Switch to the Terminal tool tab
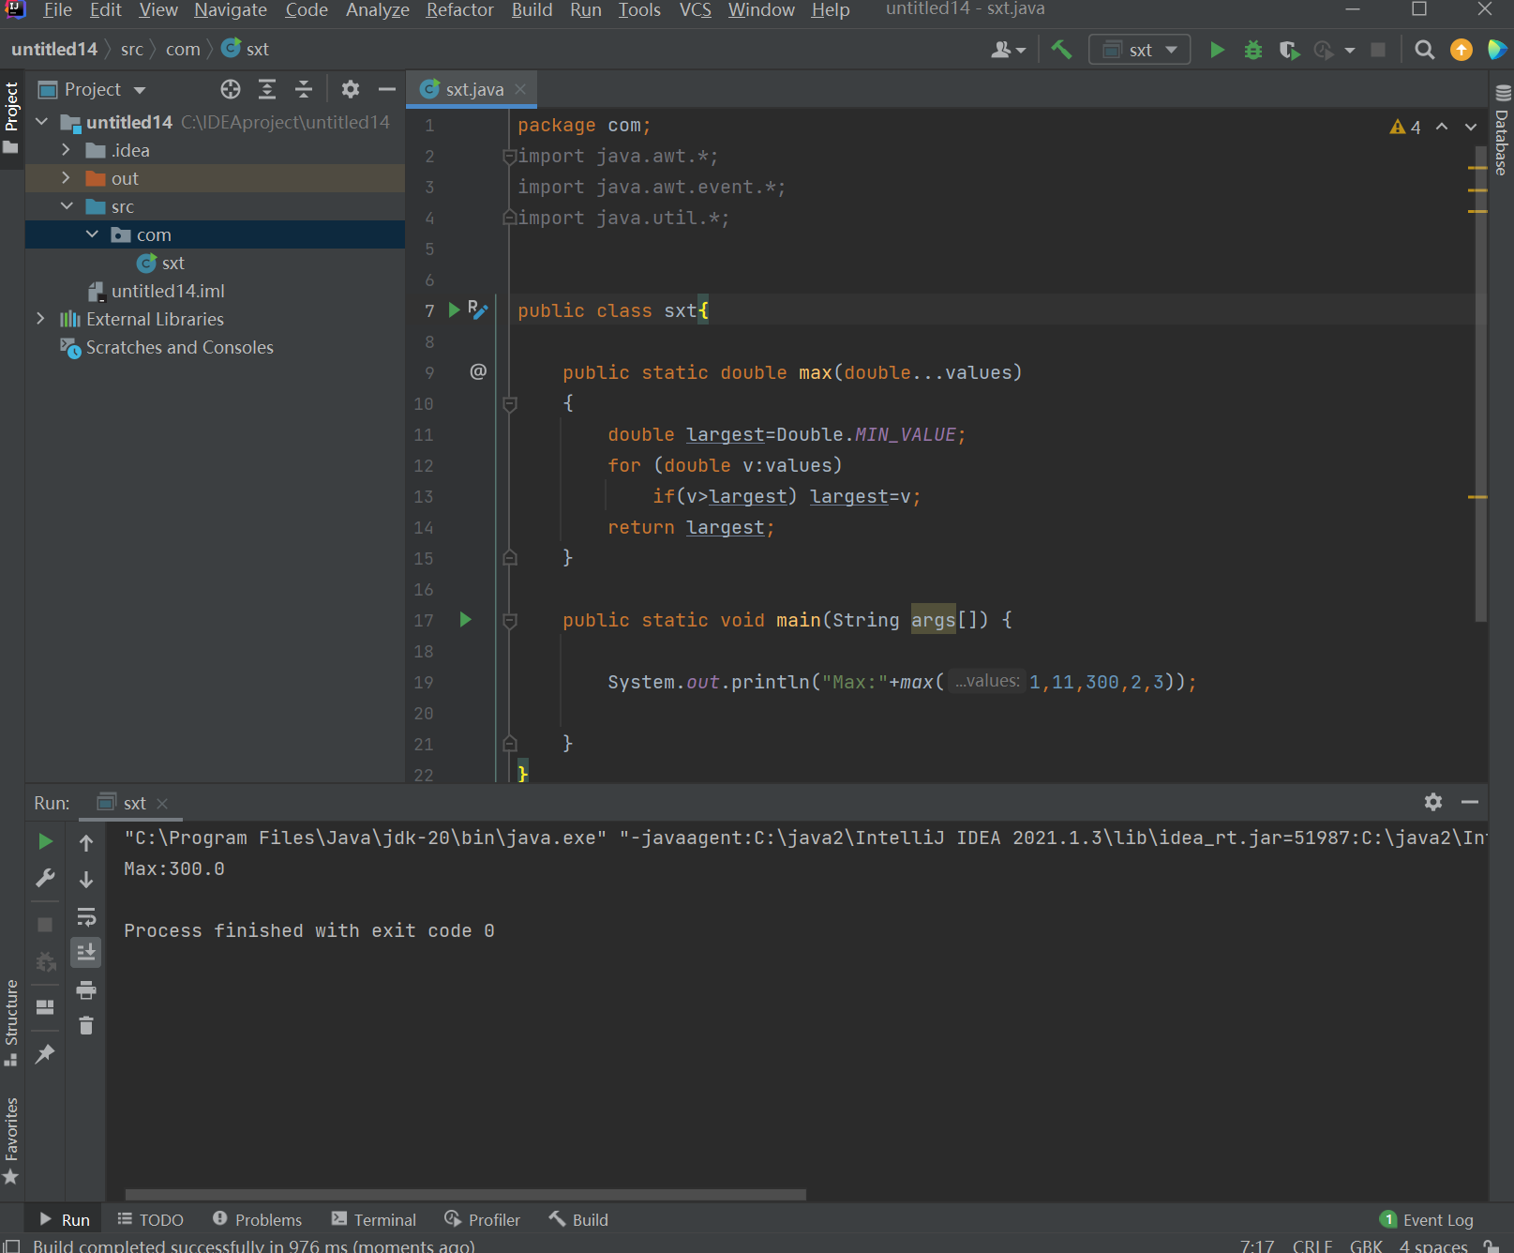 374,1219
